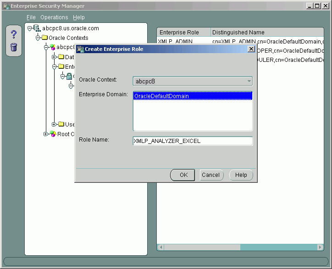Screen dimensions: 332x269
Task: Click the horizontal scrollbar thumb
Action: [202, 247]
